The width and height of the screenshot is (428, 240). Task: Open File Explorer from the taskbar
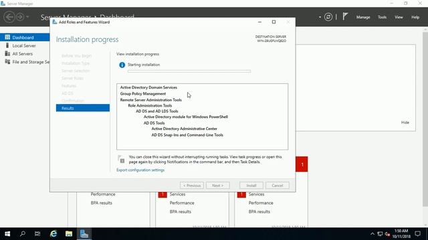tap(69, 234)
